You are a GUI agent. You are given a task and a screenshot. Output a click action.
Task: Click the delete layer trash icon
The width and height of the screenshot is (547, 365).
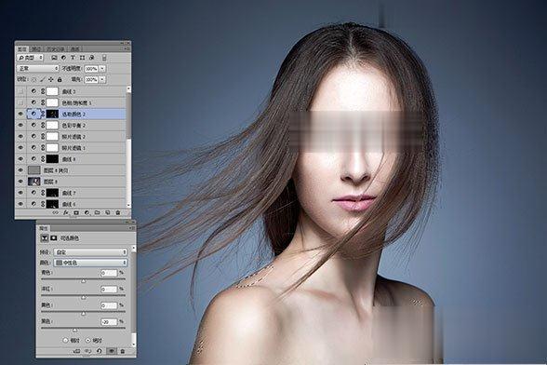[x=117, y=212]
